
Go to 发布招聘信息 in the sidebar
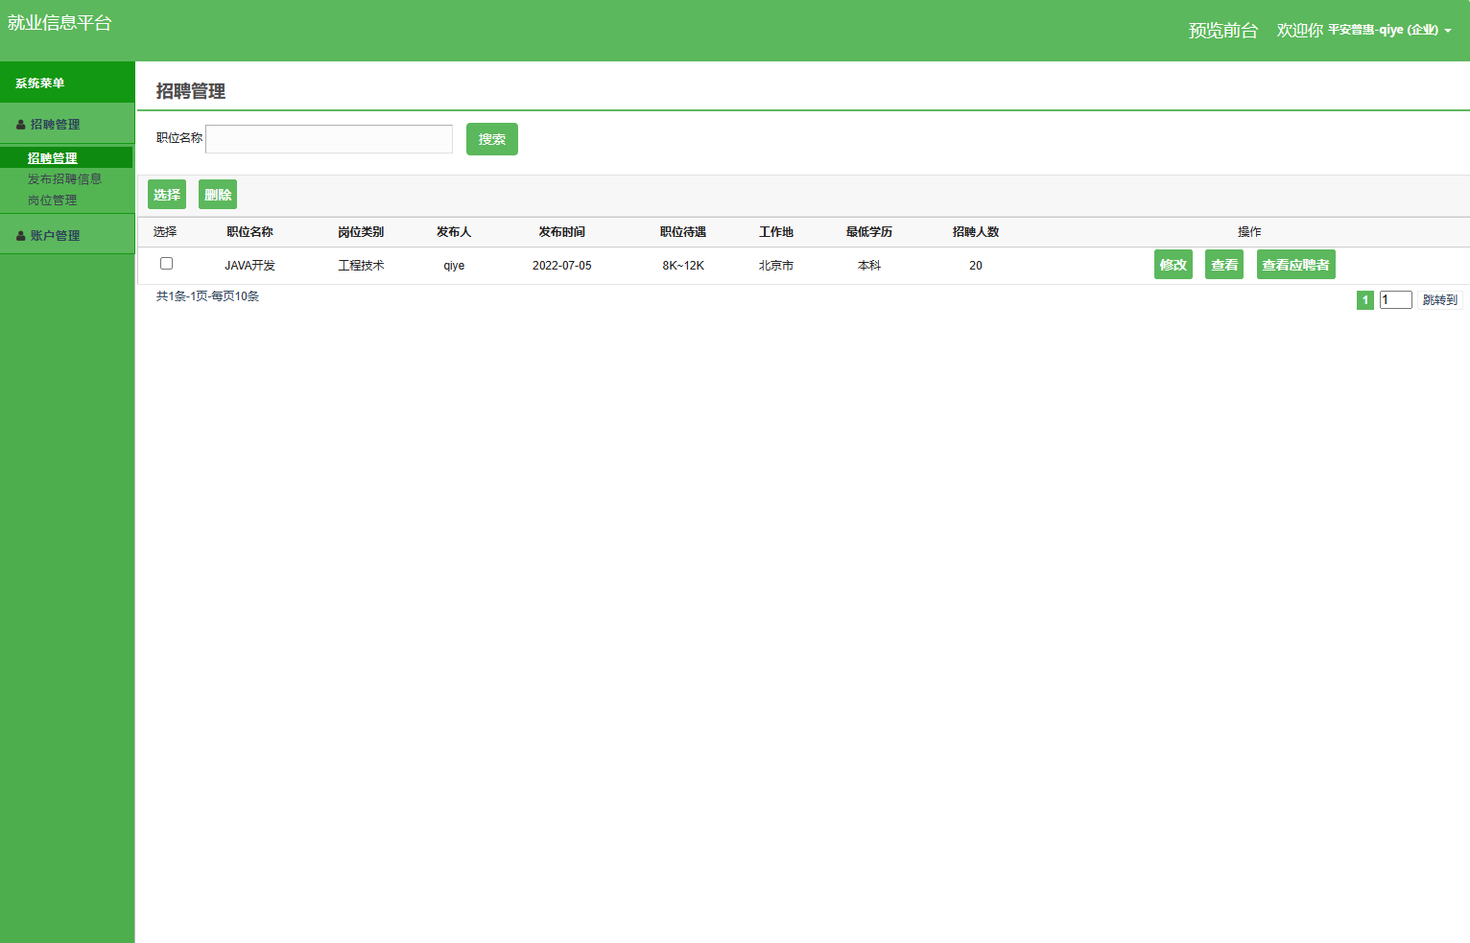[x=64, y=179]
